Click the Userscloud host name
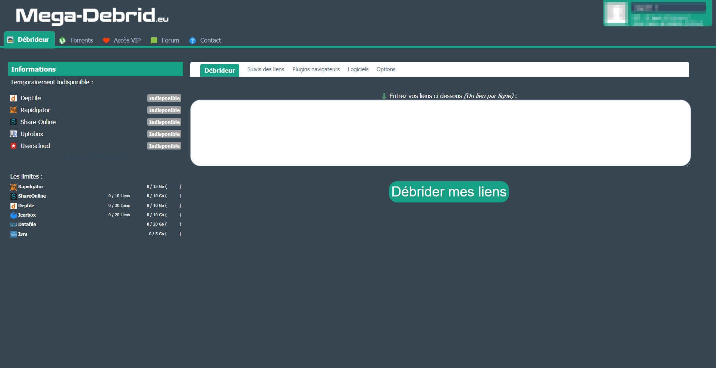716x368 pixels. click(35, 146)
